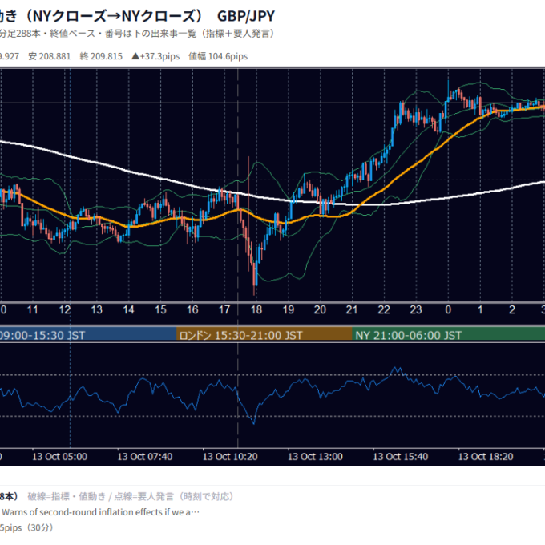Click the hour 21 axis label
The image size is (545, 545).
point(352,309)
